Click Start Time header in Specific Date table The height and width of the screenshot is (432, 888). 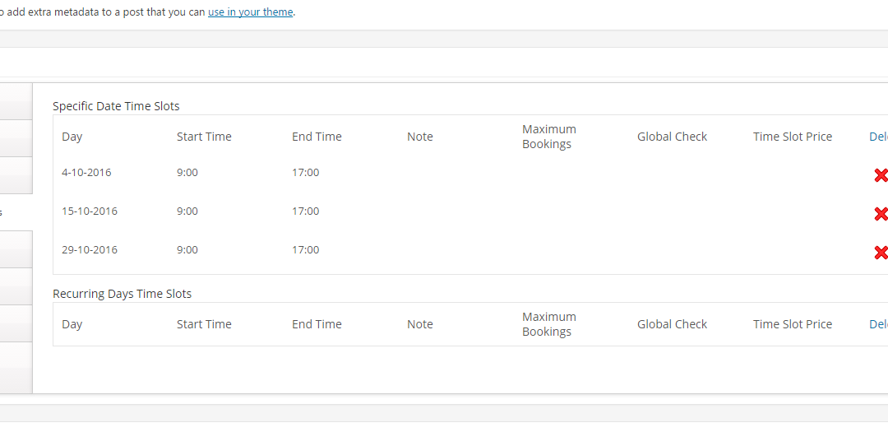(204, 137)
